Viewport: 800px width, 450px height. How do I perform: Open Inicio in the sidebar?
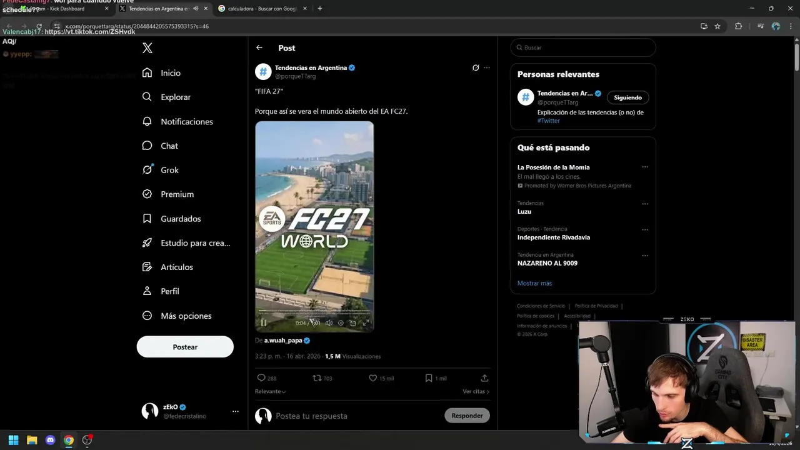[162, 73]
